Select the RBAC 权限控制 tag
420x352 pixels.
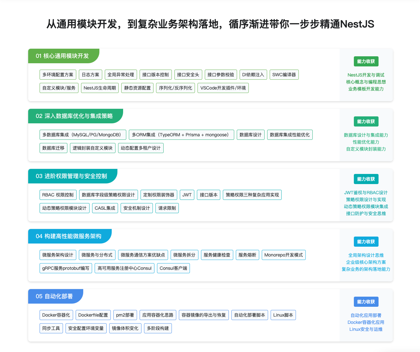coord(58,195)
